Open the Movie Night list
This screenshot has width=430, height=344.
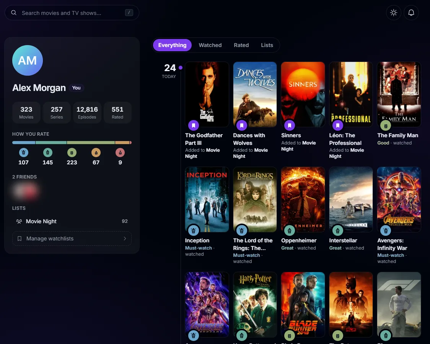[x=72, y=221]
